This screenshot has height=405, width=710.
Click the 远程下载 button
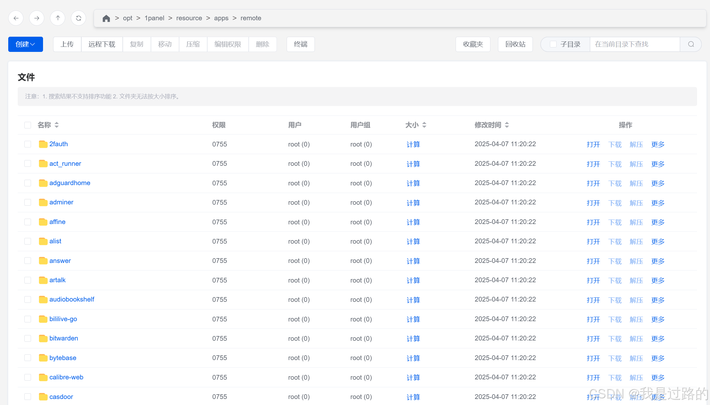pos(102,44)
